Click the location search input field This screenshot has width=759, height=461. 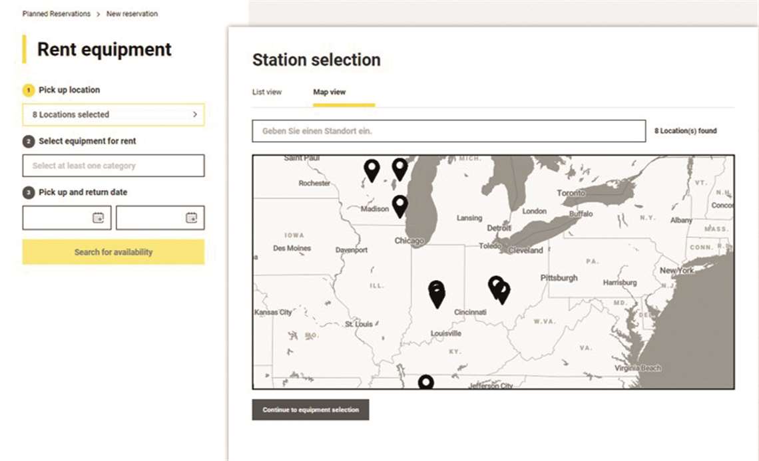(448, 130)
